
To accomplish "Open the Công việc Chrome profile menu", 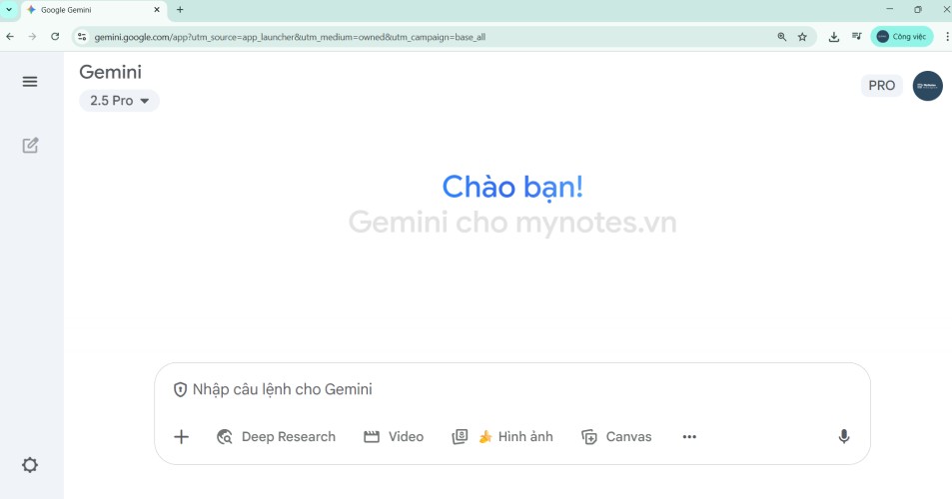I will [901, 37].
